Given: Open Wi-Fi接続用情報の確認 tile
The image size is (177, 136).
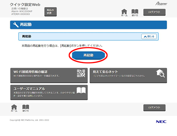Looking at the screenshot, I should coord(49,75).
